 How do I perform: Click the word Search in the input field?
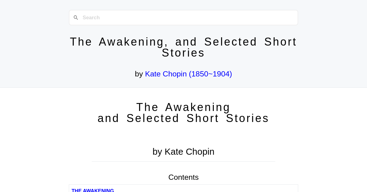[x=91, y=17]
